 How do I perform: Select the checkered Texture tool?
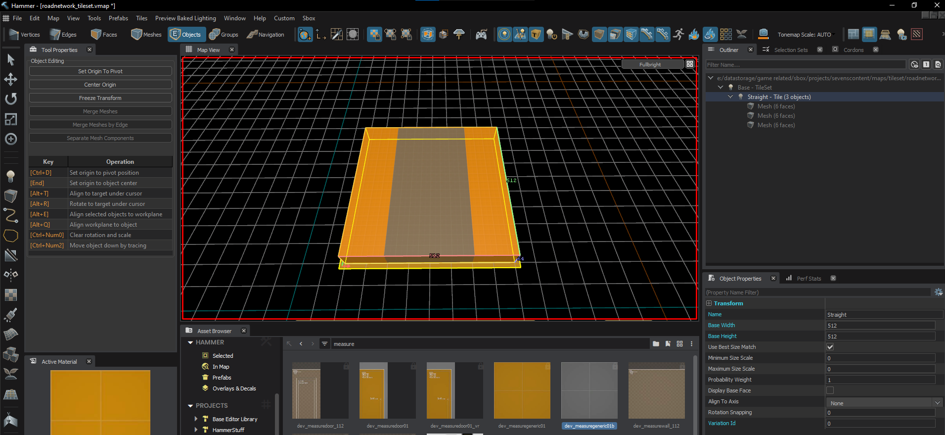(x=10, y=295)
